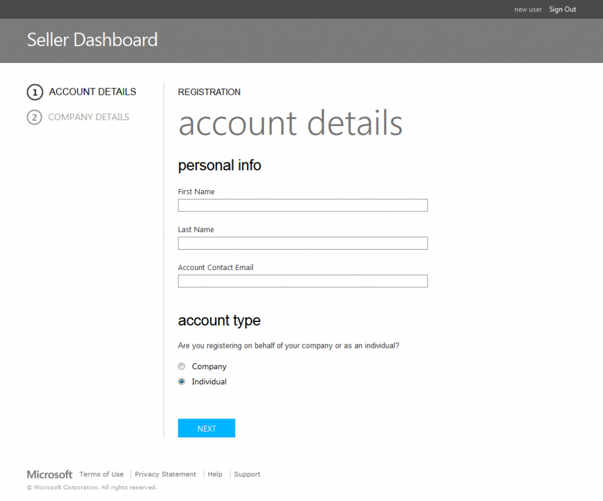Image resolution: width=603 pixels, height=501 pixels.
Task: Click the Account Contact Email field
Action: coord(302,281)
